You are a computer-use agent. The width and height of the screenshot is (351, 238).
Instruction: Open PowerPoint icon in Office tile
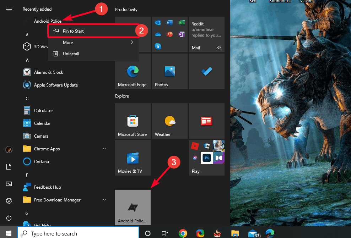coord(170,34)
